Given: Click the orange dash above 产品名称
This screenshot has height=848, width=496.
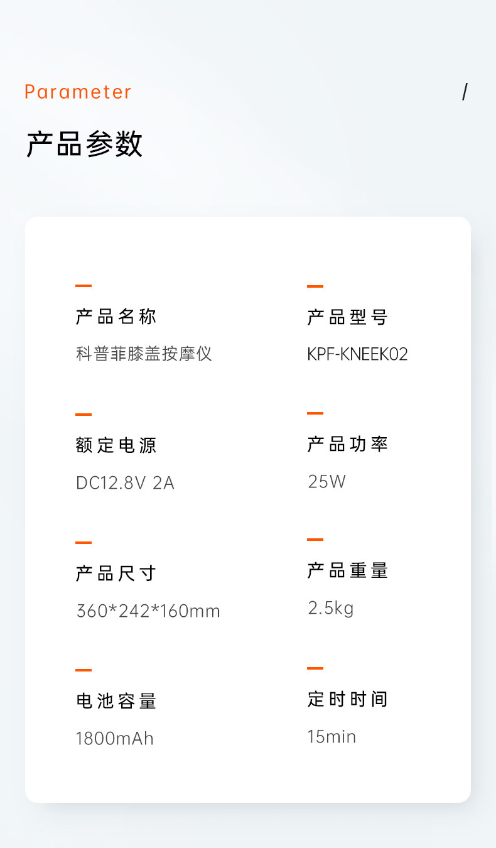Looking at the screenshot, I should tap(84, 286).
